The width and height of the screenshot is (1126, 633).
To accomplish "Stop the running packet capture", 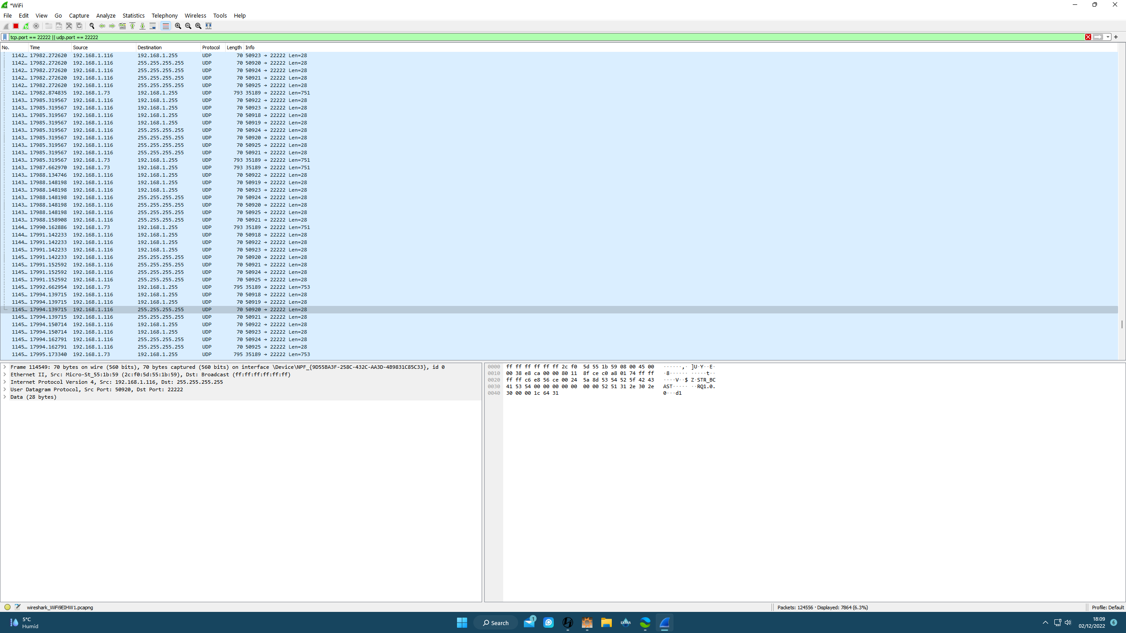I will click(16, 26).
